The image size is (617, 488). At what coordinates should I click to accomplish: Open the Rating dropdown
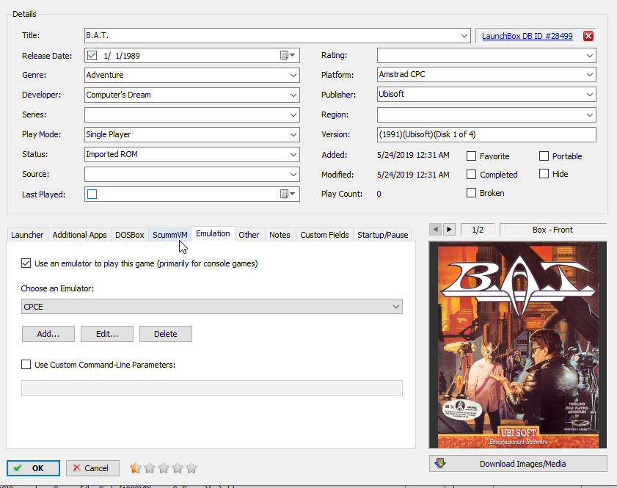click(x=589, y=56)
